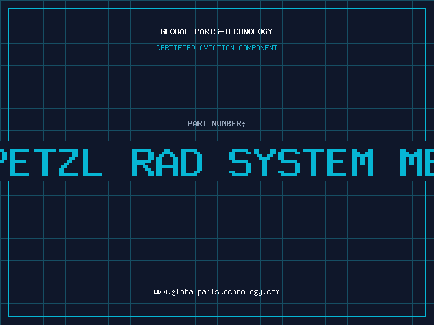Image resolution: width=434 pixels, height=325 pixels.
Task: Open the www.globalpartstechnology.com link
Action: point(216,292)
